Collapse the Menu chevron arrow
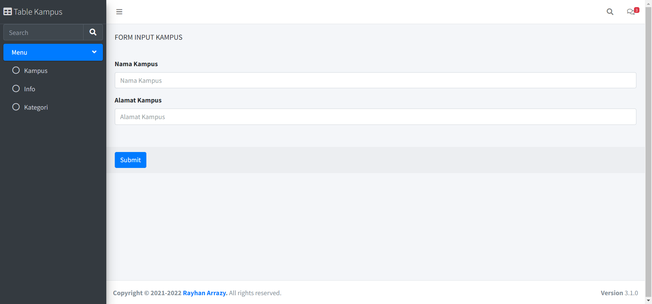The height and width of the screenshot is (304, 652). (94, 52)
